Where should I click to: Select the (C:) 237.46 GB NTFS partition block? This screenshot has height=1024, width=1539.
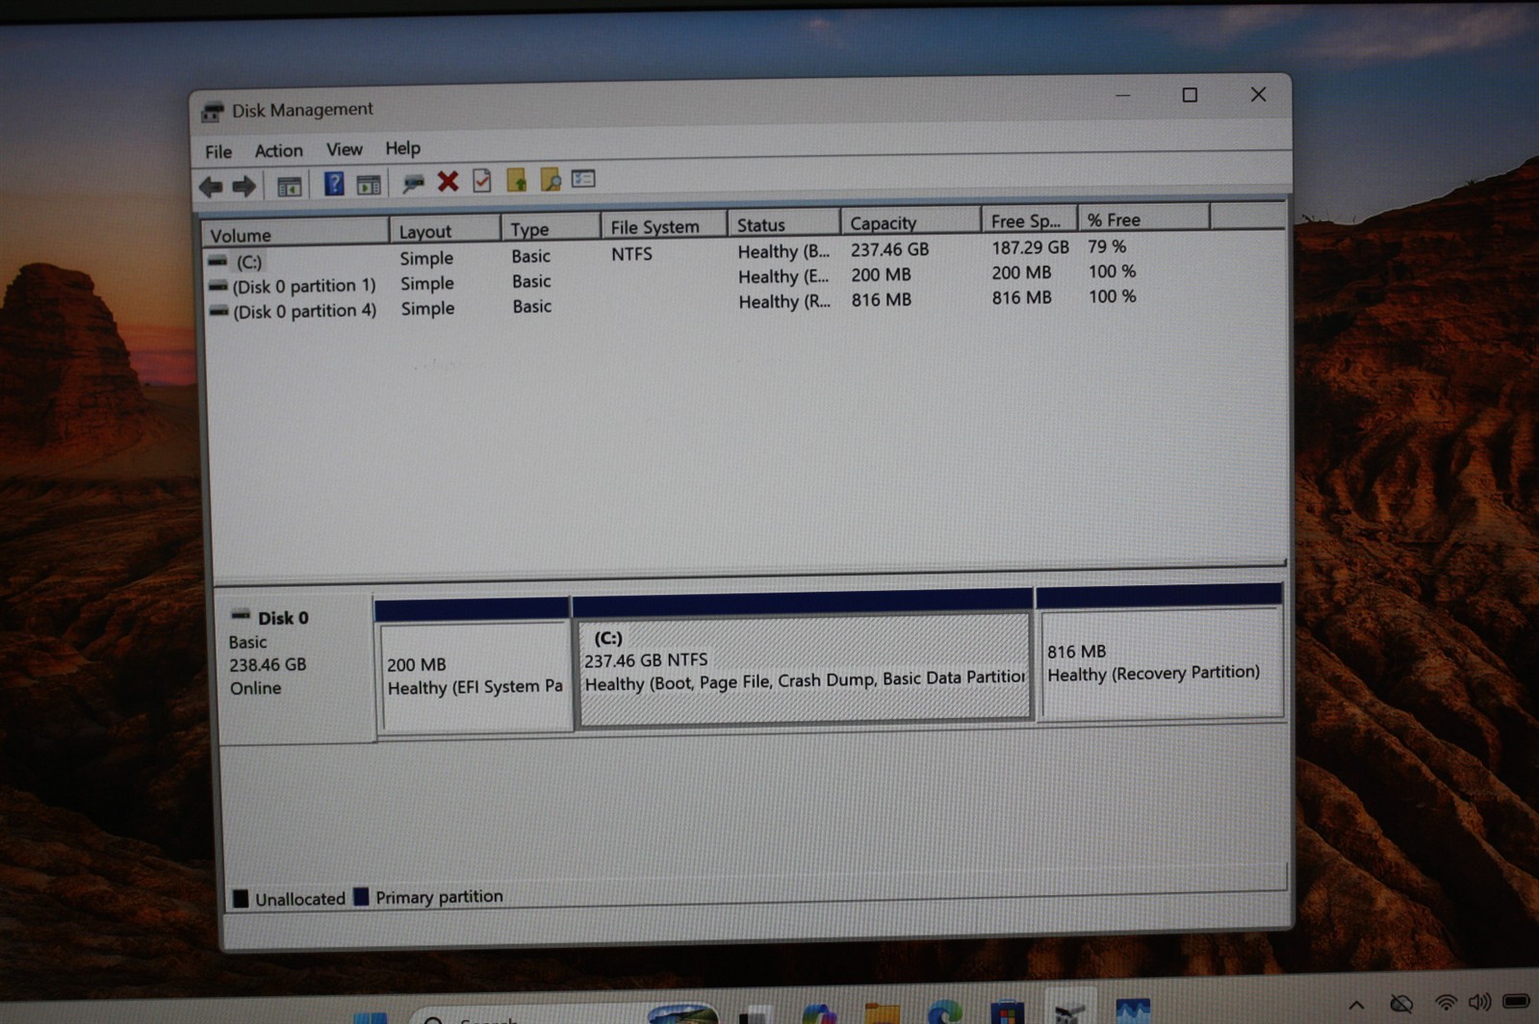click(805, 658)
